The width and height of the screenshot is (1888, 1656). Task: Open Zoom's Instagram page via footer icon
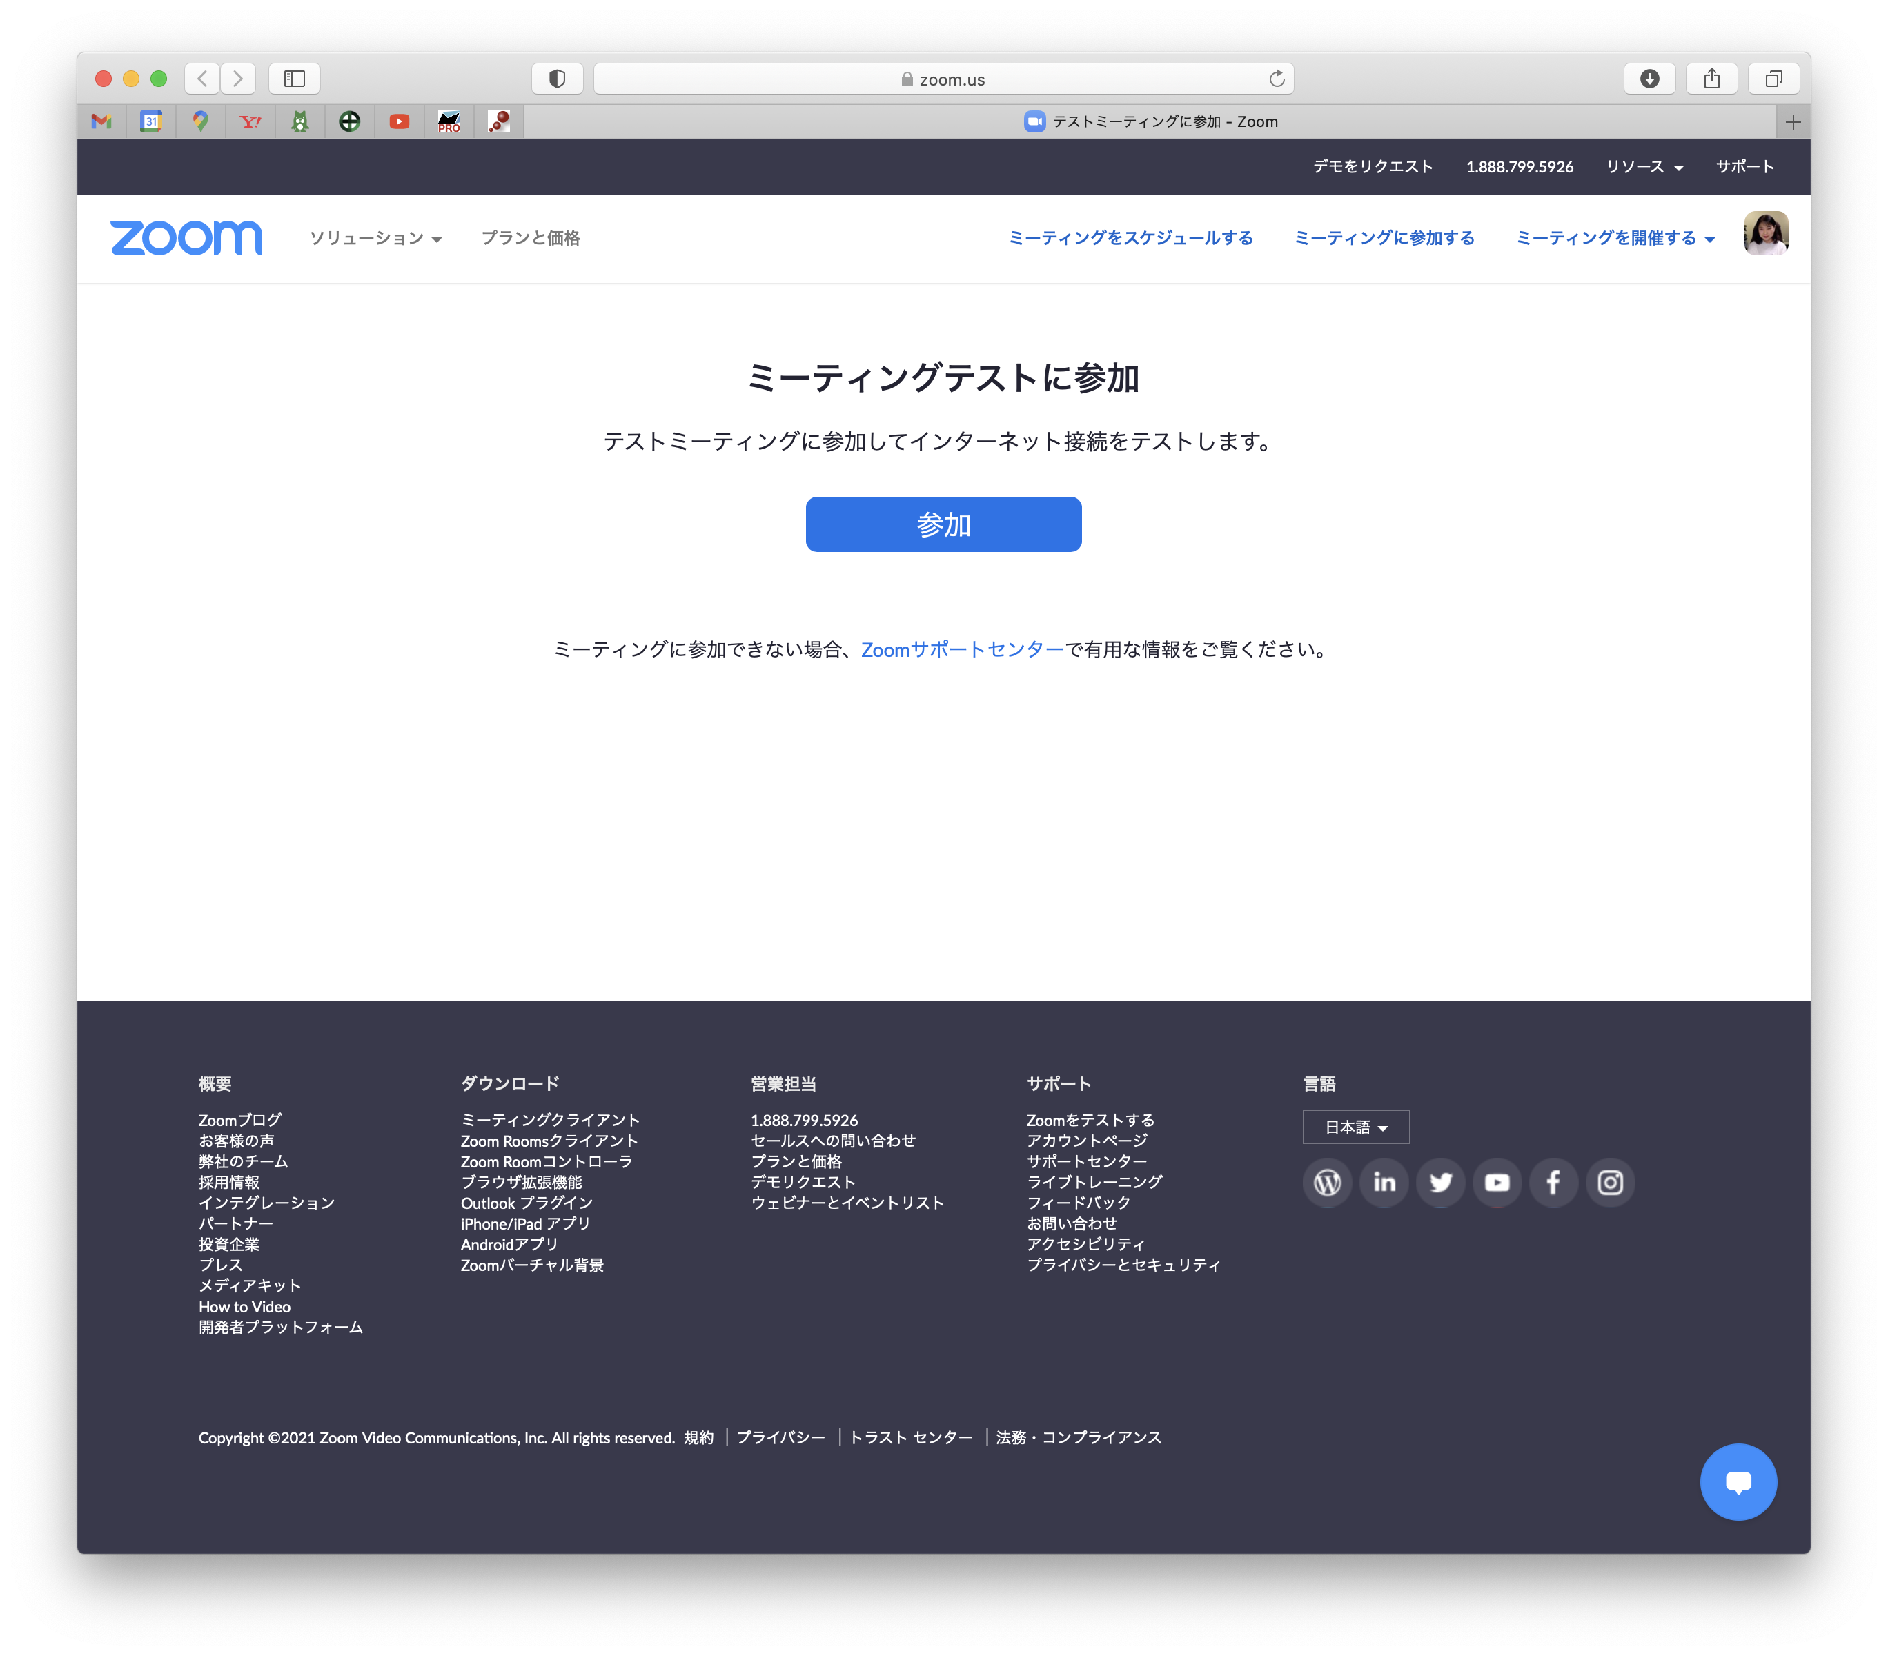1609,1182
